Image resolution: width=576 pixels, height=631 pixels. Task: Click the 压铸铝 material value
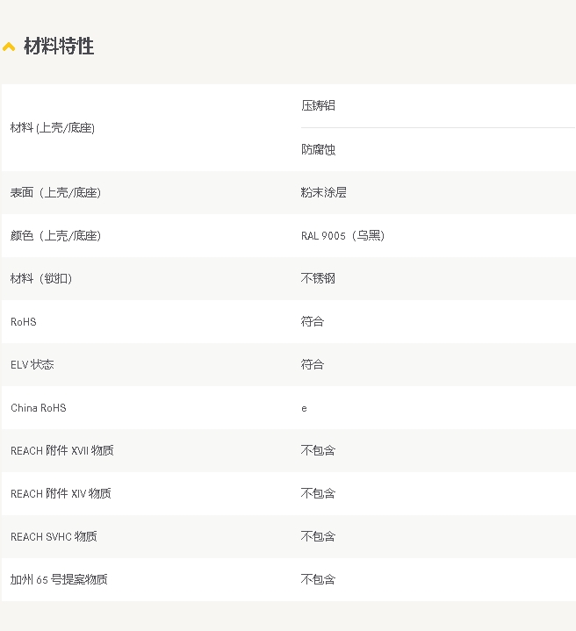[318, 105]
